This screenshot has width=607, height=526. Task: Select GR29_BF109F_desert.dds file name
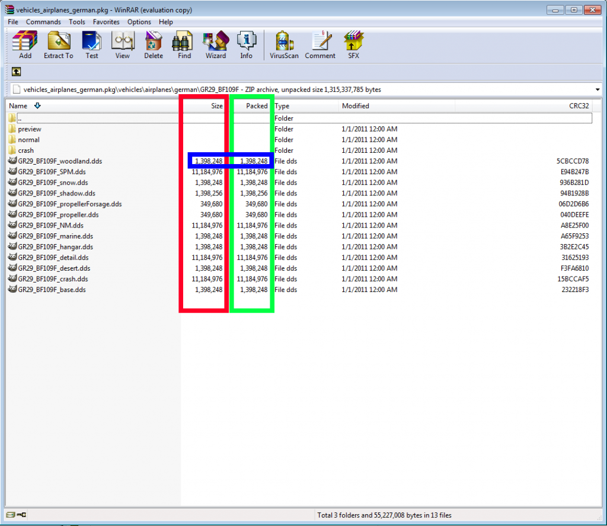pos(54,268)
